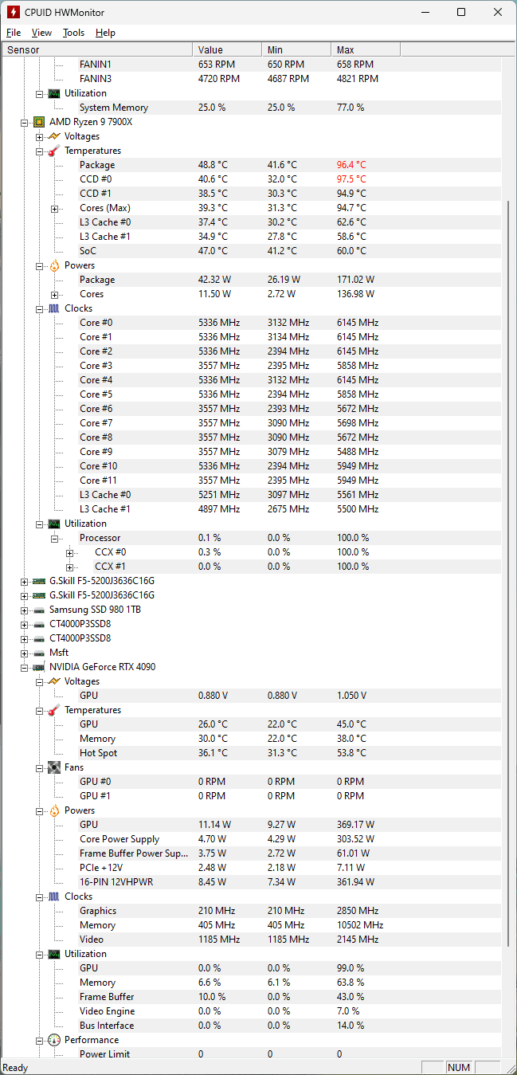517x1075 pixels.
Task: Select the GPU #1 fan row
Action: pos(251,796)
